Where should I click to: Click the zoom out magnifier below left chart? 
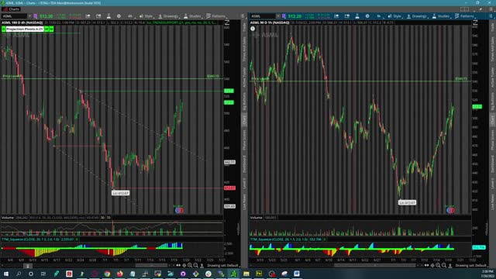(x=196, y=265)
